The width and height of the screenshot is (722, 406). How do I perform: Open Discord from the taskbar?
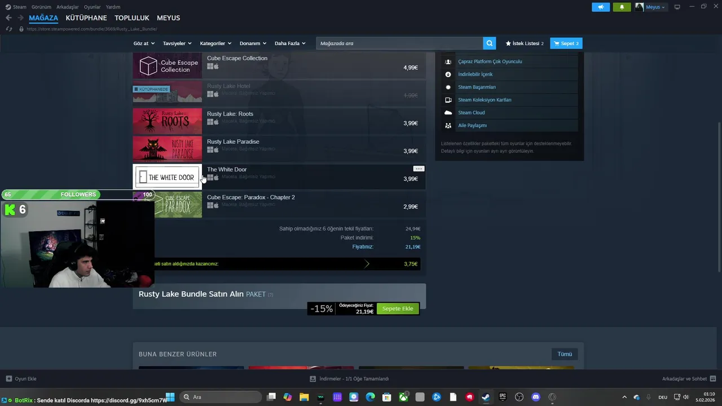pyautogui.click(x=536, y=397)
